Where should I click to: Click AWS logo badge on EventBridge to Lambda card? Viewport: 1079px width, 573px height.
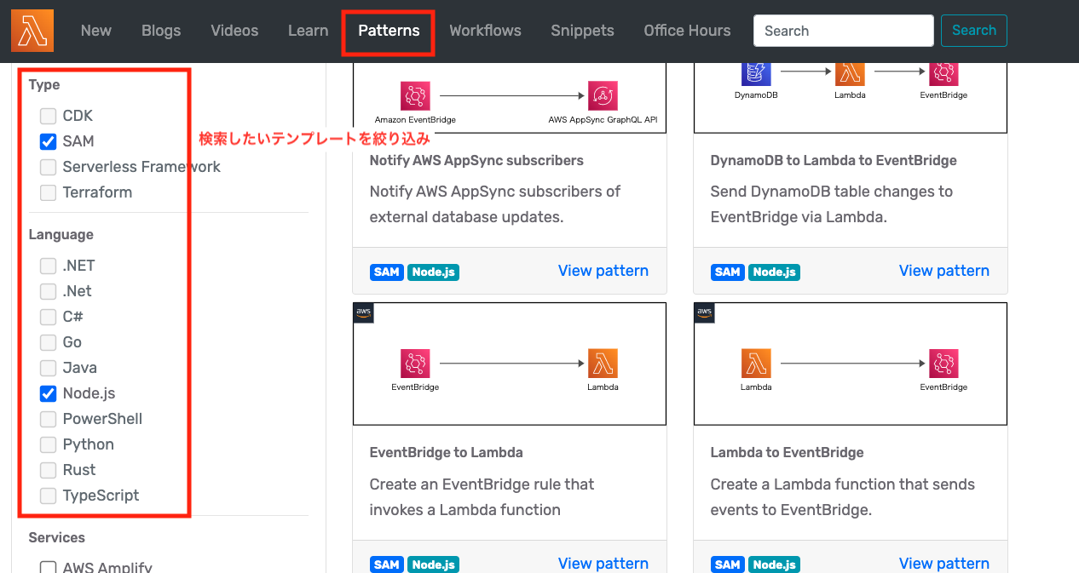[x=364, y=313]
